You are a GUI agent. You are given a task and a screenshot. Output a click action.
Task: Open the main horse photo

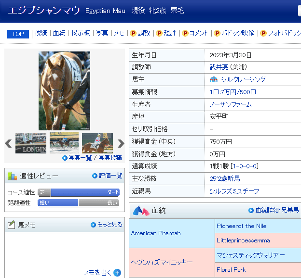click(64, 91)
